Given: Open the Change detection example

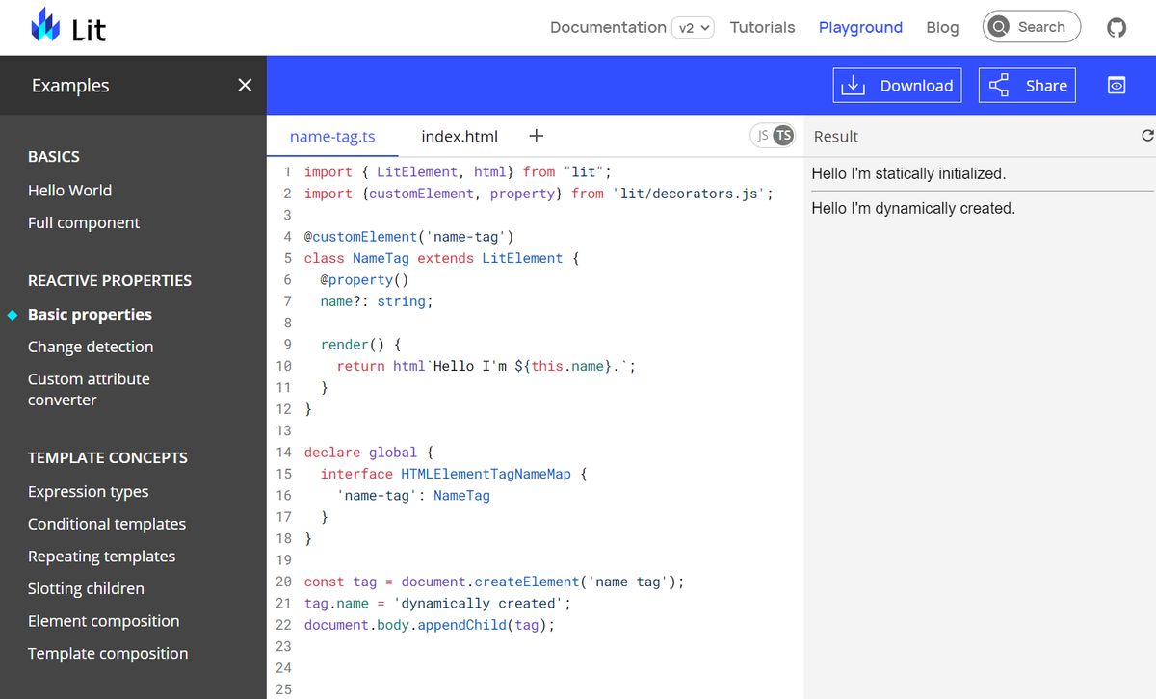Looking at the screenshot, I should click(91, 347).
